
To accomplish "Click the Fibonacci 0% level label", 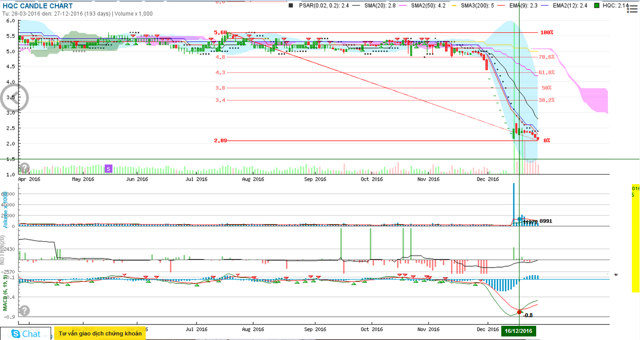I will (546, 141).
